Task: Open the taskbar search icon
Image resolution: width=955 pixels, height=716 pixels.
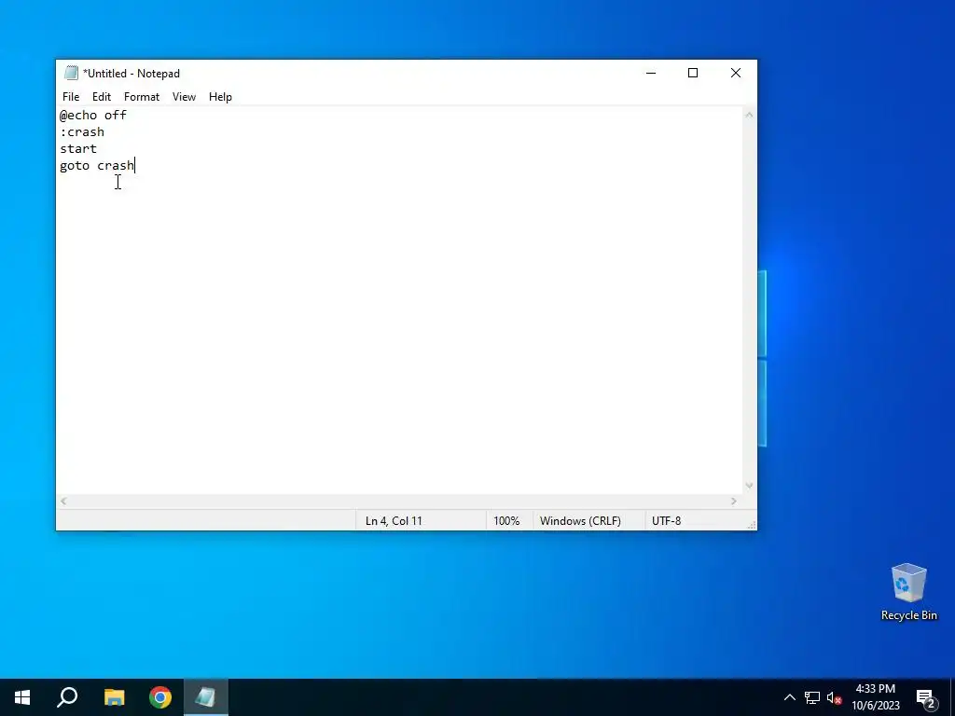Action: click(x=67, y=697)
